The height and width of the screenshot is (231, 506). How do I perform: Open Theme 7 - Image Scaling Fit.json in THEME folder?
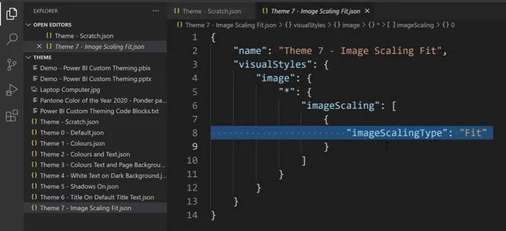tap(96, 208)
